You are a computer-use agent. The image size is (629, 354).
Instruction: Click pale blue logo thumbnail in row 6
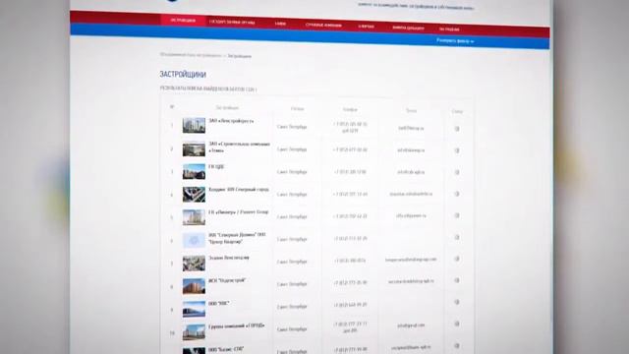194,240
